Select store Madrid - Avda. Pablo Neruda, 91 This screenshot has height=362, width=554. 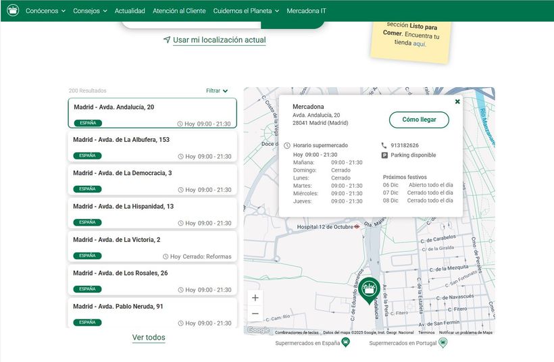[x=152, y=313]
